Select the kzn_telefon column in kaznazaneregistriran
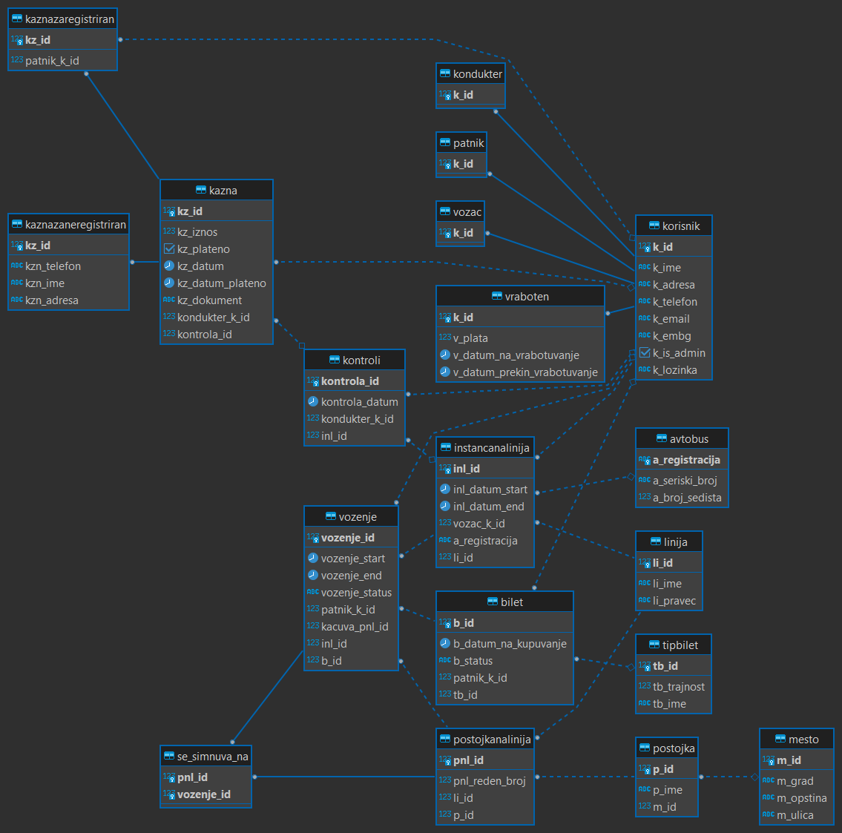The image size is (842, 833). coord(53,266)
